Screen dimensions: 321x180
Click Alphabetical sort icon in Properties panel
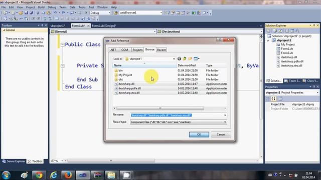pos(274,99)
